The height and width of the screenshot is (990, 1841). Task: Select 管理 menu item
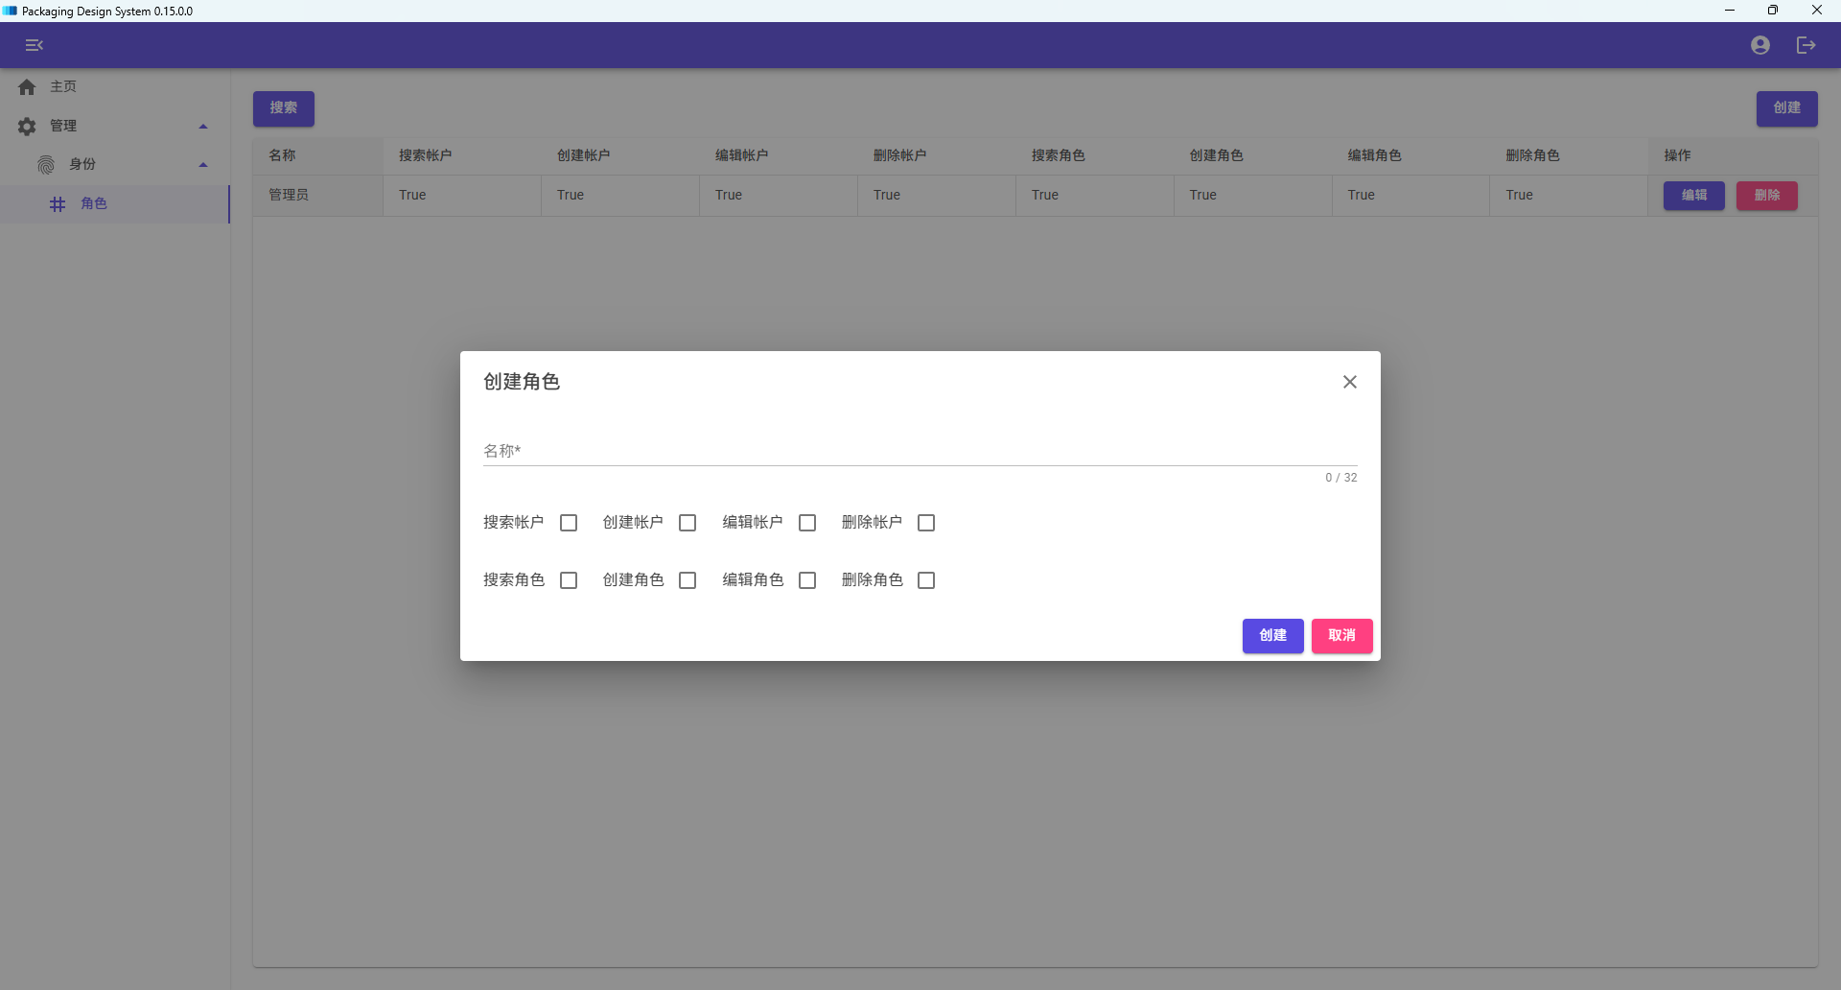pyautogui.click(x=115, y=126)
